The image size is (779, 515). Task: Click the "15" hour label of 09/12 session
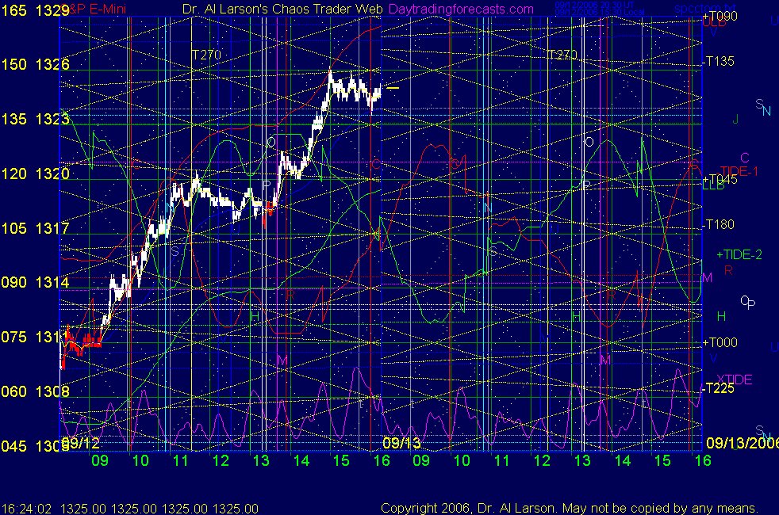coord(341,460)
